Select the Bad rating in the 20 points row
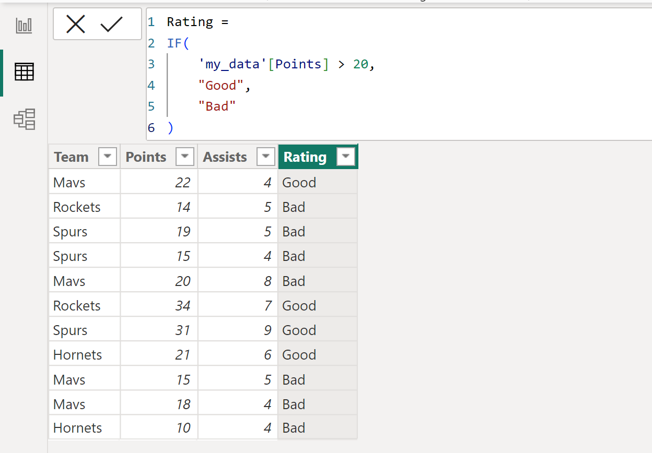The height and width of the screenshot is (453, 652). pos(318,281)
